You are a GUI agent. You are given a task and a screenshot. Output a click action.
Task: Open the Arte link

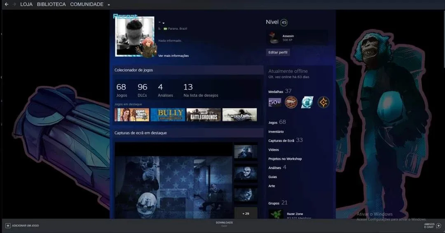(272, 186)
